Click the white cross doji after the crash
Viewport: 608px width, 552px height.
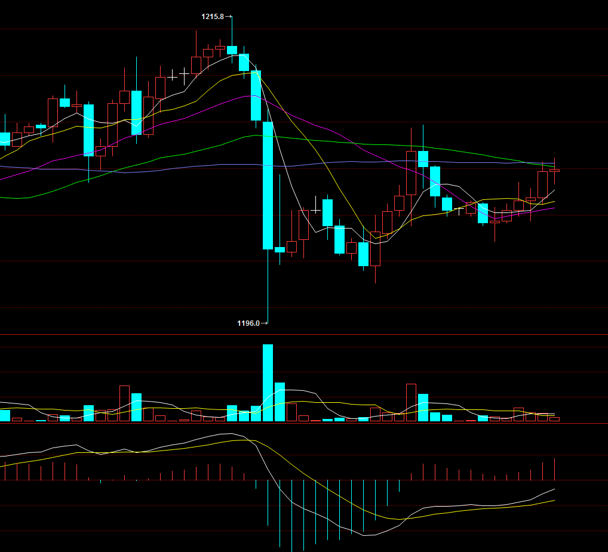(315, 208)
